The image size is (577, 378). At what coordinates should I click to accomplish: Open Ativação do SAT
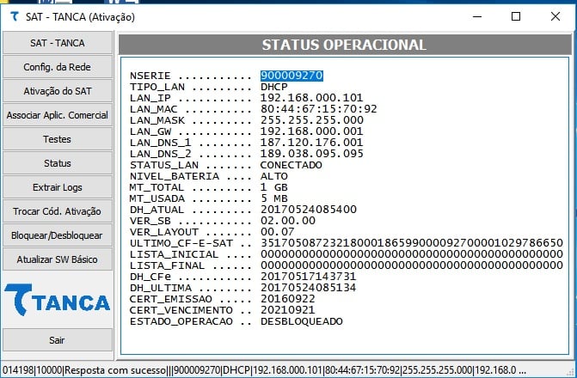pos(58,91)
